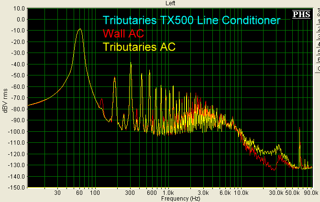Click the set button labeled 5

[x=318, y=52]
